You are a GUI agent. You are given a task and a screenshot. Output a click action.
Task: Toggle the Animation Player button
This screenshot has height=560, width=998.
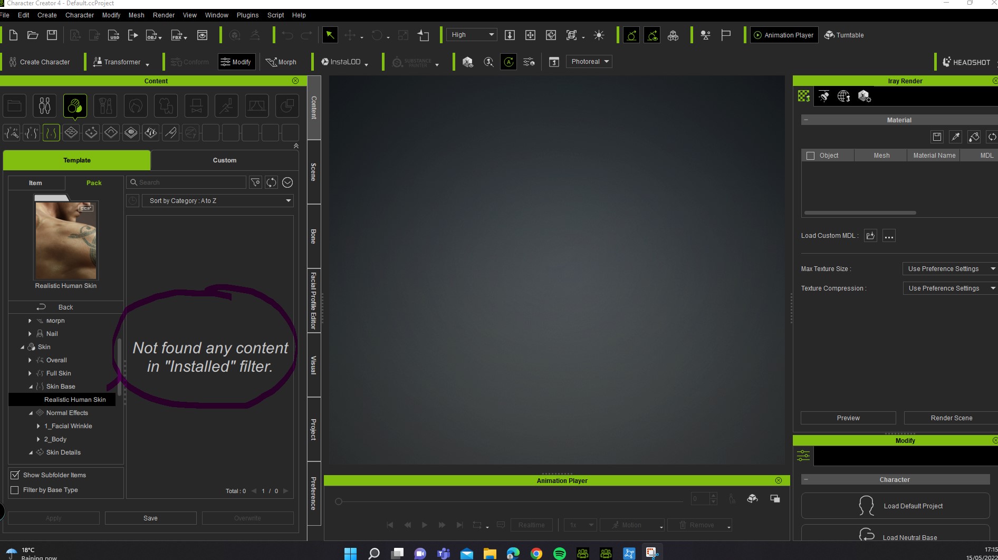coord(784,35)
